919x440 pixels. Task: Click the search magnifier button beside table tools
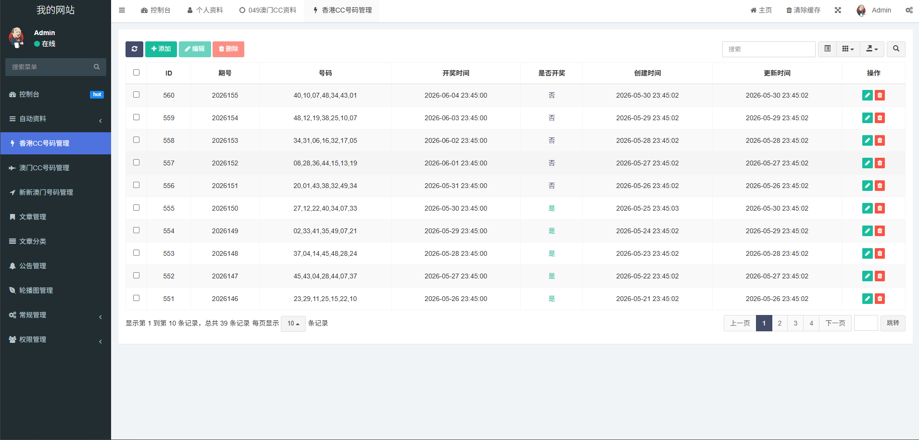click(x=896, y=49)
